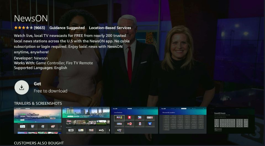Open the Browse By Location screenshot
The image size is (265, 146).
(x=183, y=120)
